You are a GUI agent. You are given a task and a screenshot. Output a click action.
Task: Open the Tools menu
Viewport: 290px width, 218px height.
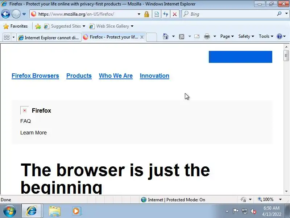tap(266, 36)
